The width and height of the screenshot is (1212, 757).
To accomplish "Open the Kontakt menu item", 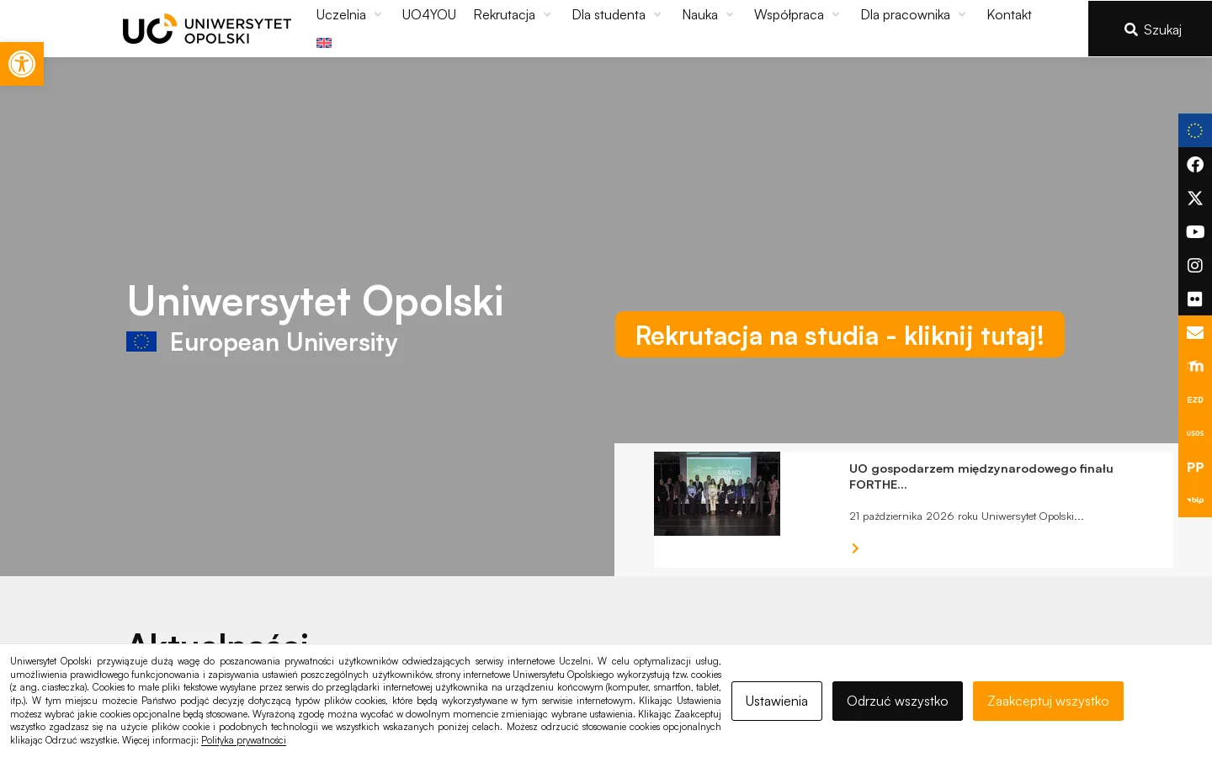I will [x=1009, y=14].
